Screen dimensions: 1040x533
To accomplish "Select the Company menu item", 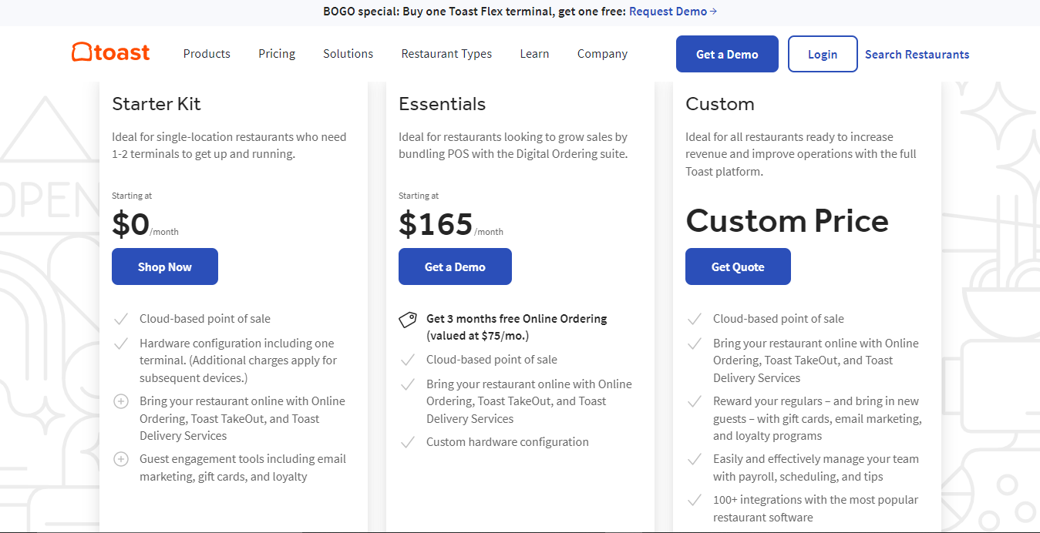I will [602, 54].
